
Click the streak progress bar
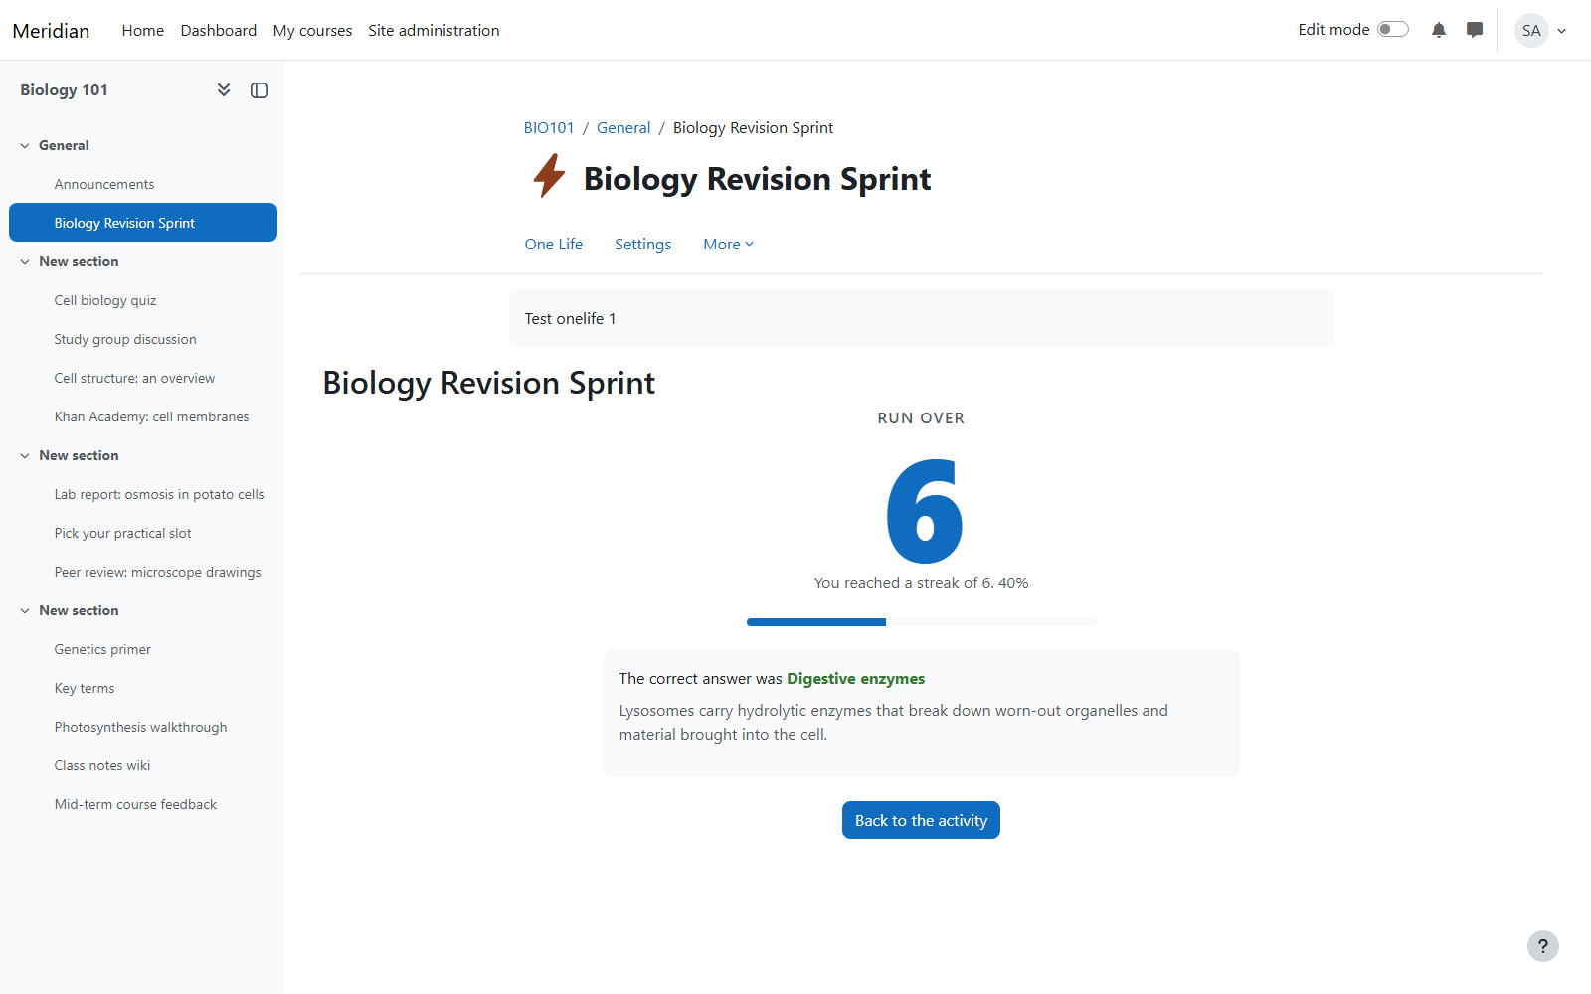coord(921,622)
